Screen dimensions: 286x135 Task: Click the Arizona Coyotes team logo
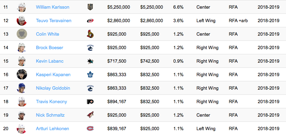pos(90,115)
